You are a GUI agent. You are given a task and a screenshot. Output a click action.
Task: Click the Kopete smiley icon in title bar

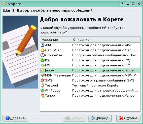[4, 4]
